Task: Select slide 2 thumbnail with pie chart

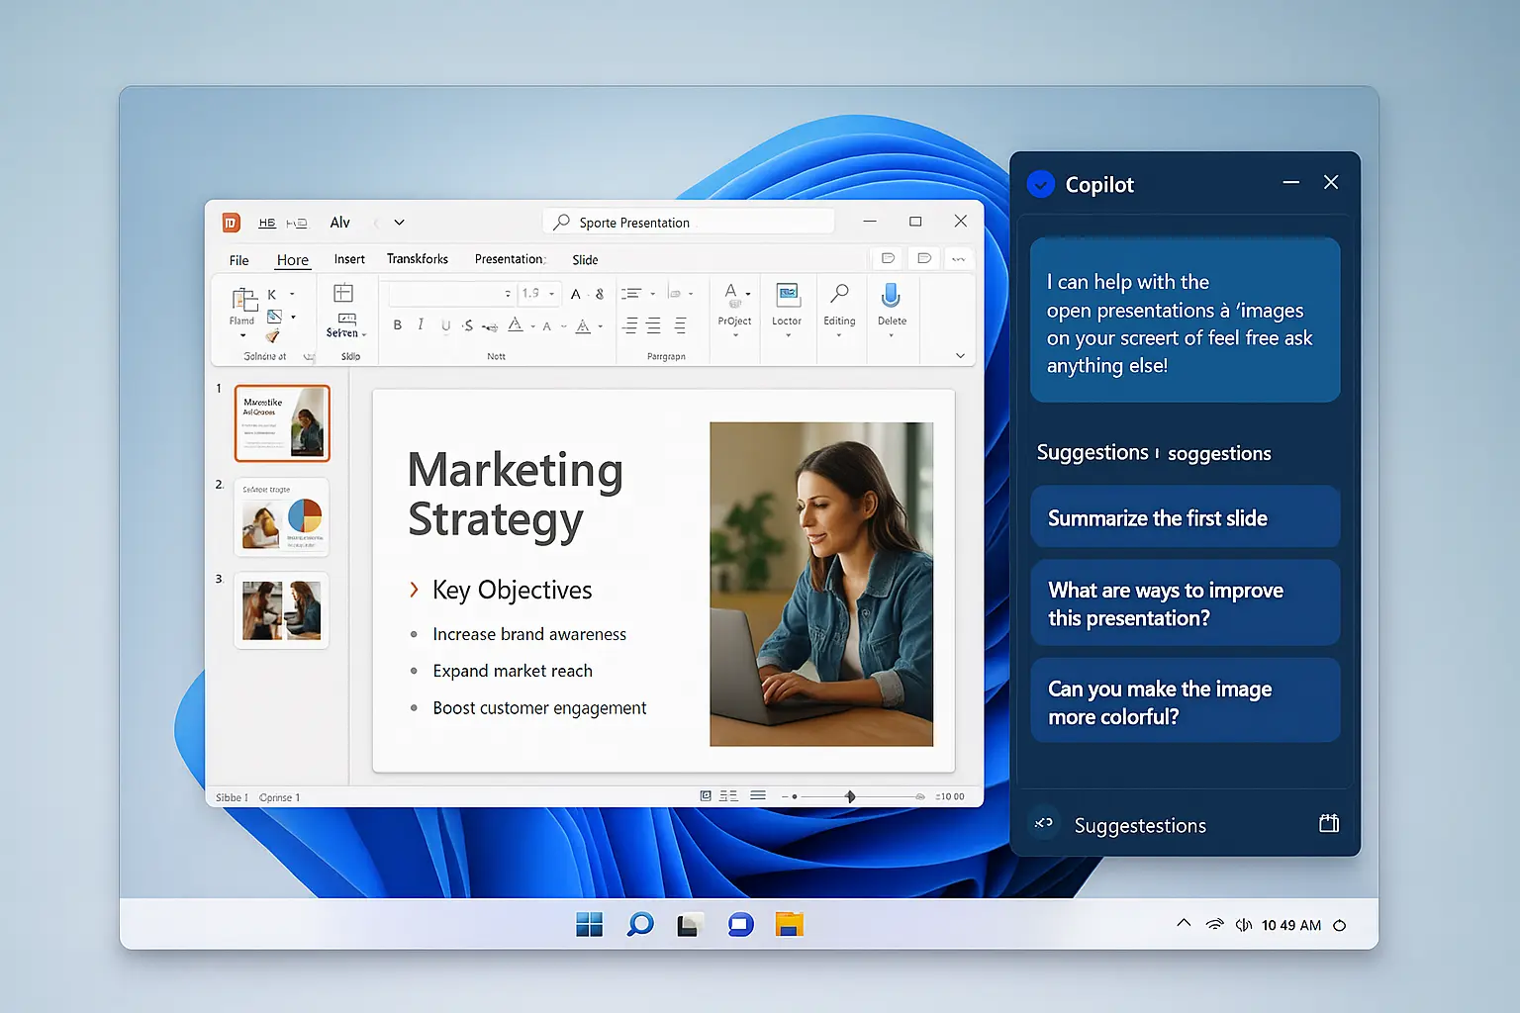Action: (x=282, y=517)
